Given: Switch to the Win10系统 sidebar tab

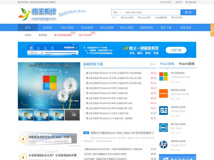Looking at the screenshot, I should point(187,64).
